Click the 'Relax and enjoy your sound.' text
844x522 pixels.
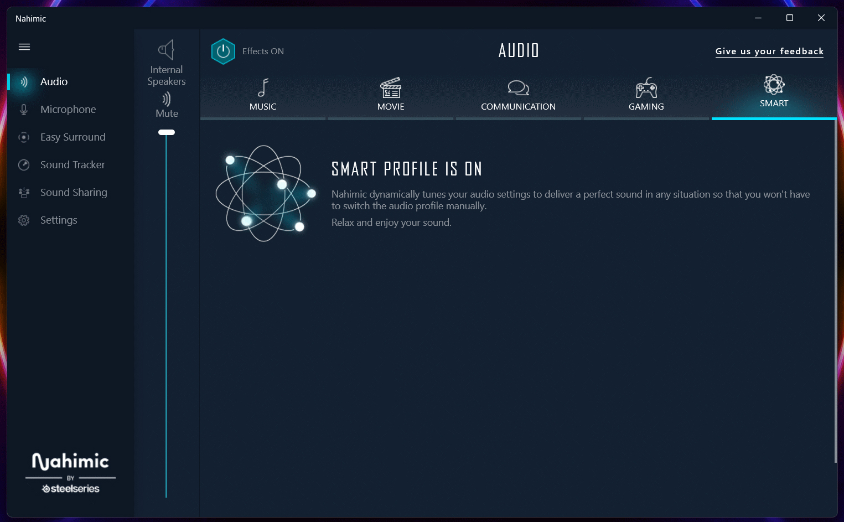click(391, 223)
